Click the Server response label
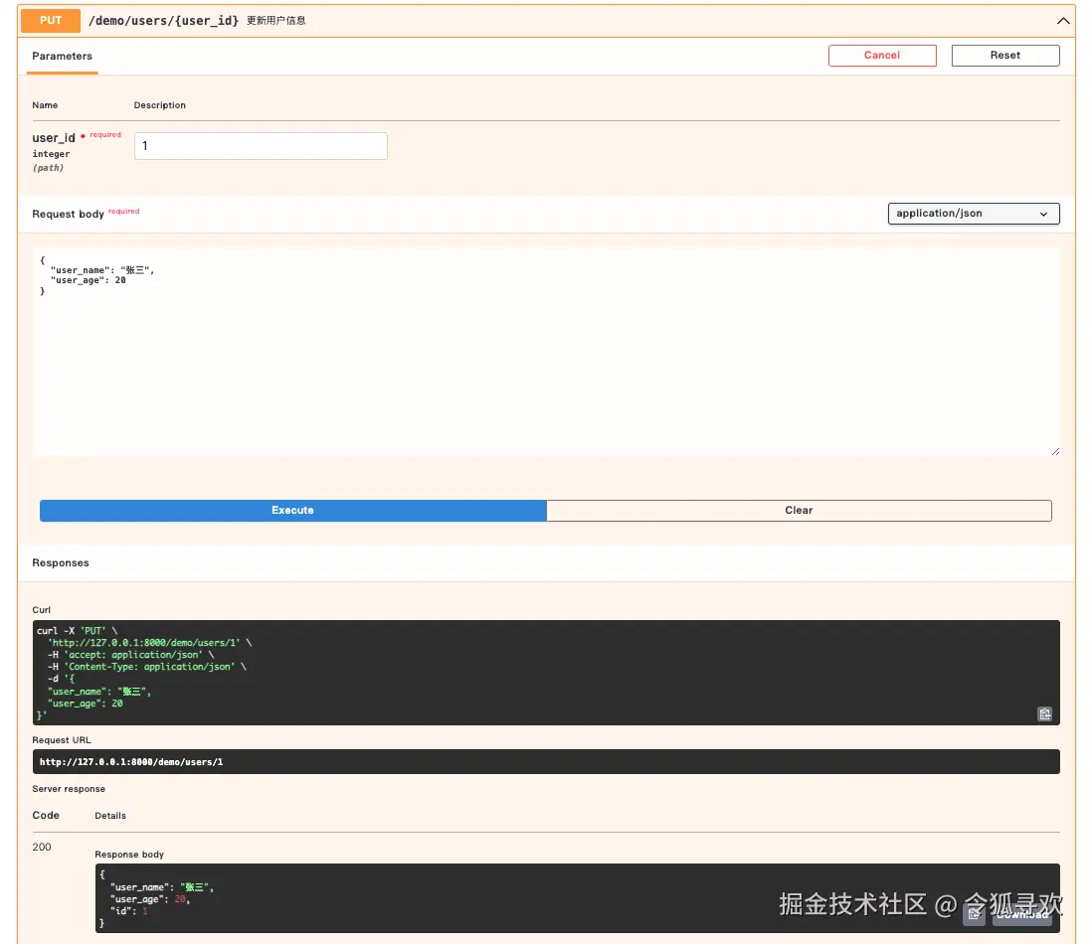 (69, 789)
